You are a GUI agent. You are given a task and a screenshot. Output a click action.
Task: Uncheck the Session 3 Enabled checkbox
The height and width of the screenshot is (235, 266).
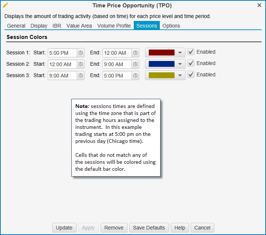191,75
